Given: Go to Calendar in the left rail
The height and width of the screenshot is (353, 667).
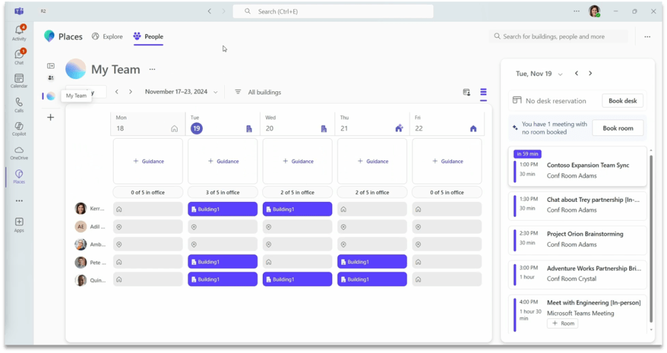Looking at the screenshot, I should point(19,81).
